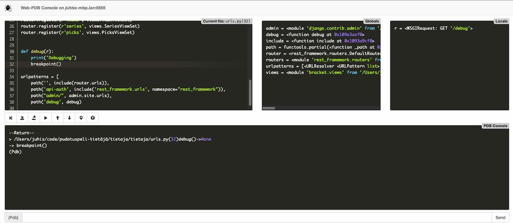Viewport: 513px width, 223px height.
Task: Click the '(Pdb)' prompt in console output
Action: coord(15,152)
